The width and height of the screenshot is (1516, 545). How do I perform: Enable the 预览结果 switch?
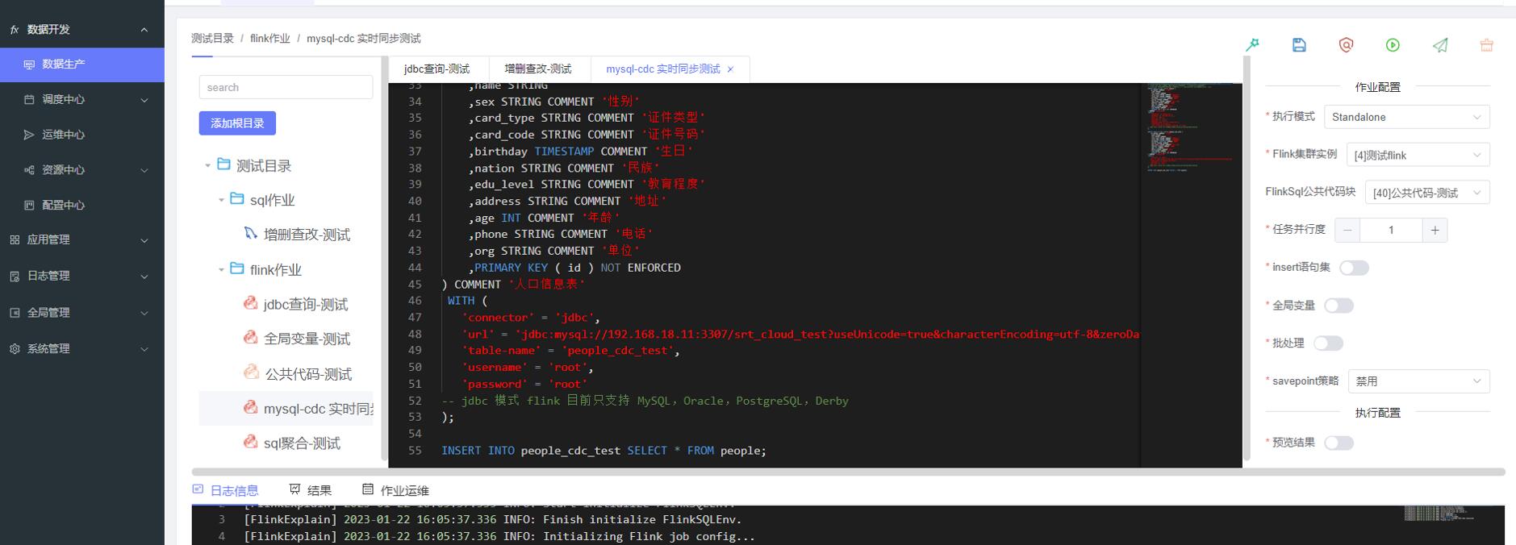tap(1339, 443)
